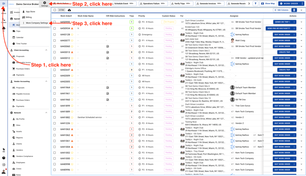Select the checkbox for work order 6443128
Image resolution: width=306 pixels, height=176 pixels.
tap(55, 35)
